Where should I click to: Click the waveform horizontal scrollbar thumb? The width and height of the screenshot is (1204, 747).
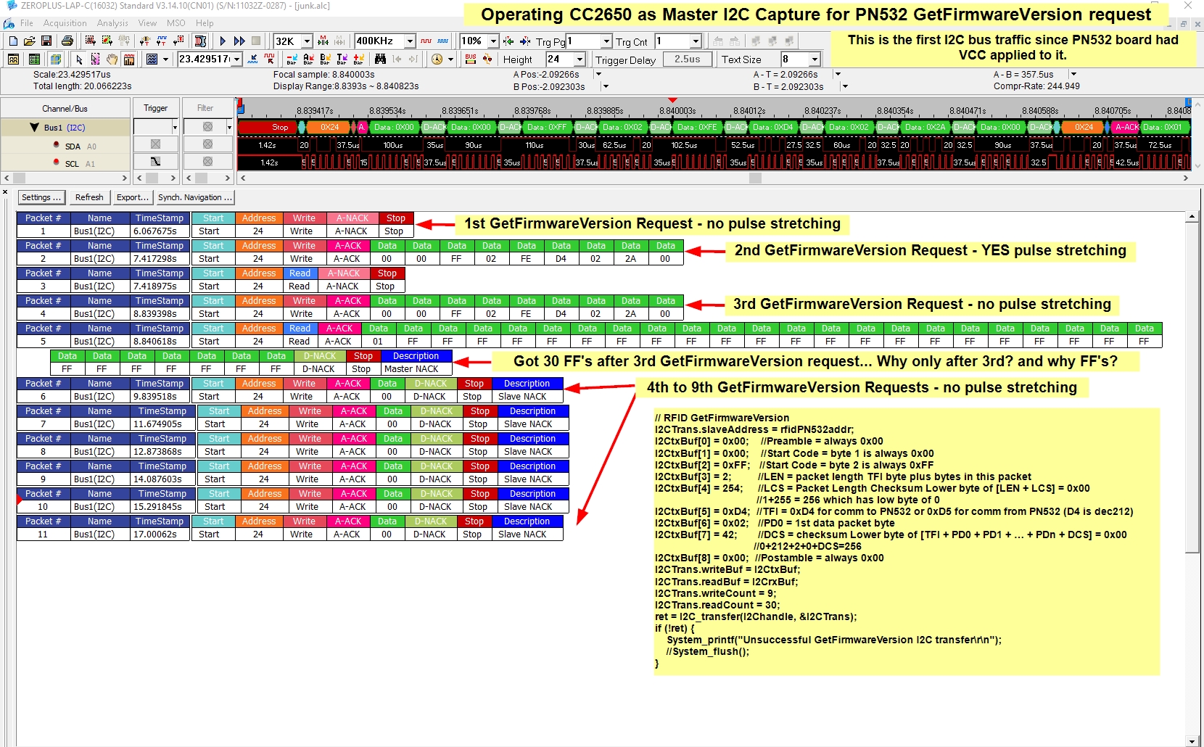pyautogui.click(x=756, y=178)
